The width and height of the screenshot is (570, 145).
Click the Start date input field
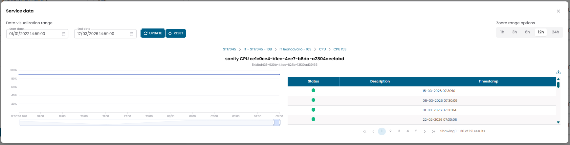click(x=37, y=34)
